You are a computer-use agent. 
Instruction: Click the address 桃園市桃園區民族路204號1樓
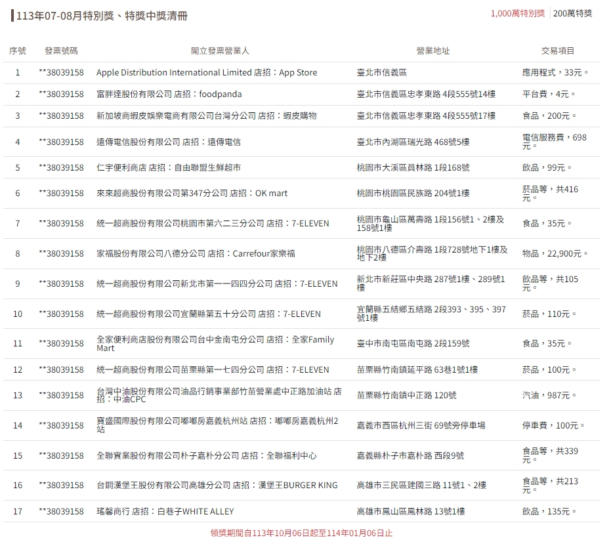pos(413,194)
